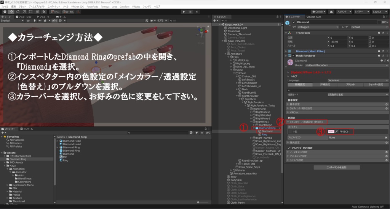
Task: Select the プリセット button
Action: 350,85
